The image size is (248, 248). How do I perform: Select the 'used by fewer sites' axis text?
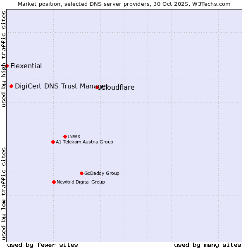coord(43,245)
